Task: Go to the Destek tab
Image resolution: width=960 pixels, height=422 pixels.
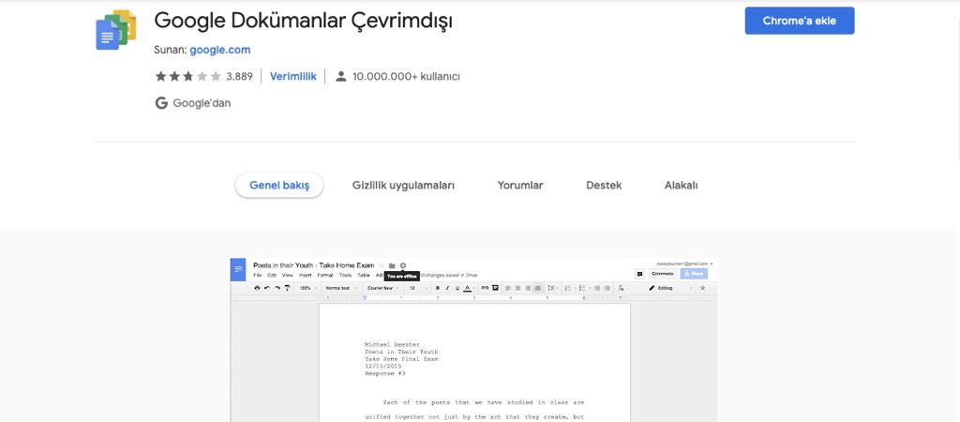Action: (x=604, y=185)
